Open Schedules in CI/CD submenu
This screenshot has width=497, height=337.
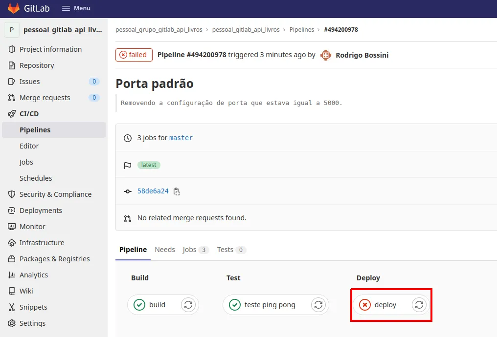[x=36, y=178]
